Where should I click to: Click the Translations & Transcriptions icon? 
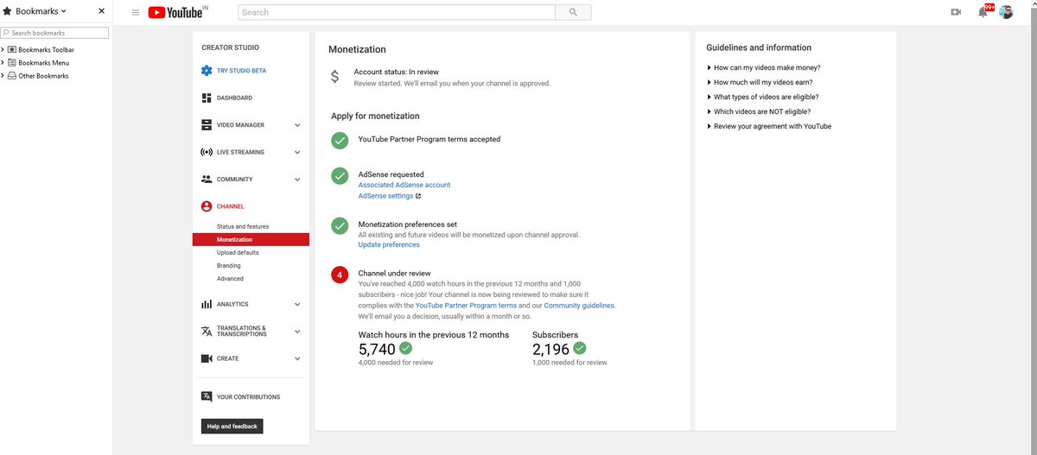pyautogui.click(x=207, y=332)
